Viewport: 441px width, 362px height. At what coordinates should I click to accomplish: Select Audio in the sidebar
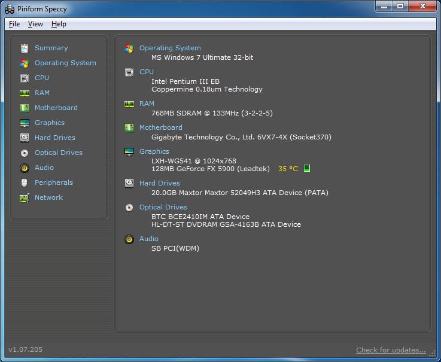[x=44, y=168]
